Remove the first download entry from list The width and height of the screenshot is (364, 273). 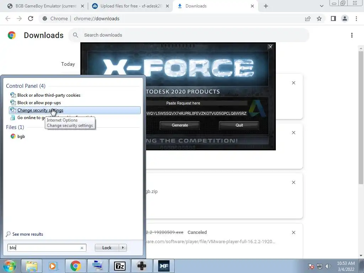293,83
